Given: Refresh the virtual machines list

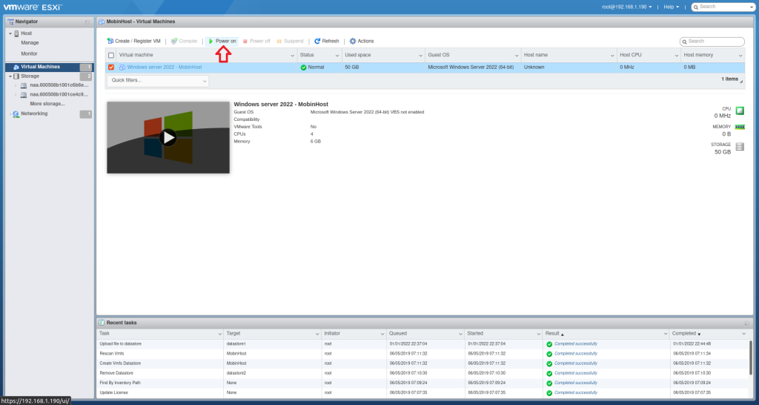Looking at the screenshot, I should [x=327, y=42].
